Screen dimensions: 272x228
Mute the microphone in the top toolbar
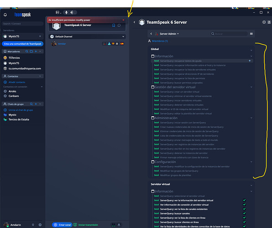pyautogui.click(x=66, y=12)
